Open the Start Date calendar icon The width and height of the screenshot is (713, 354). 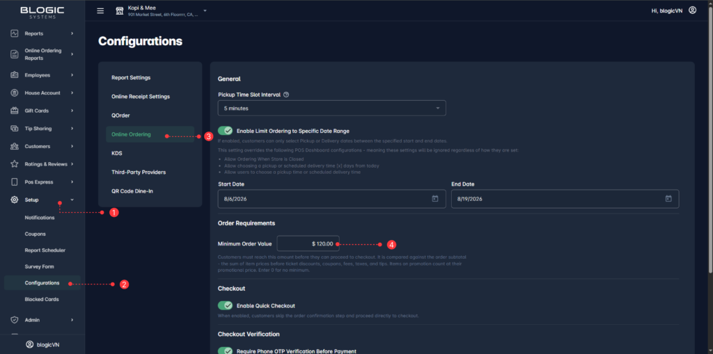tap(434, 199)
